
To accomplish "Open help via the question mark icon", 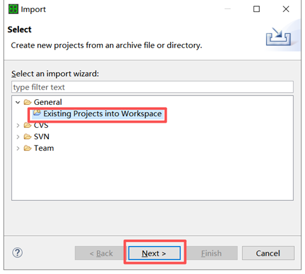I will [x=17, y=252].
